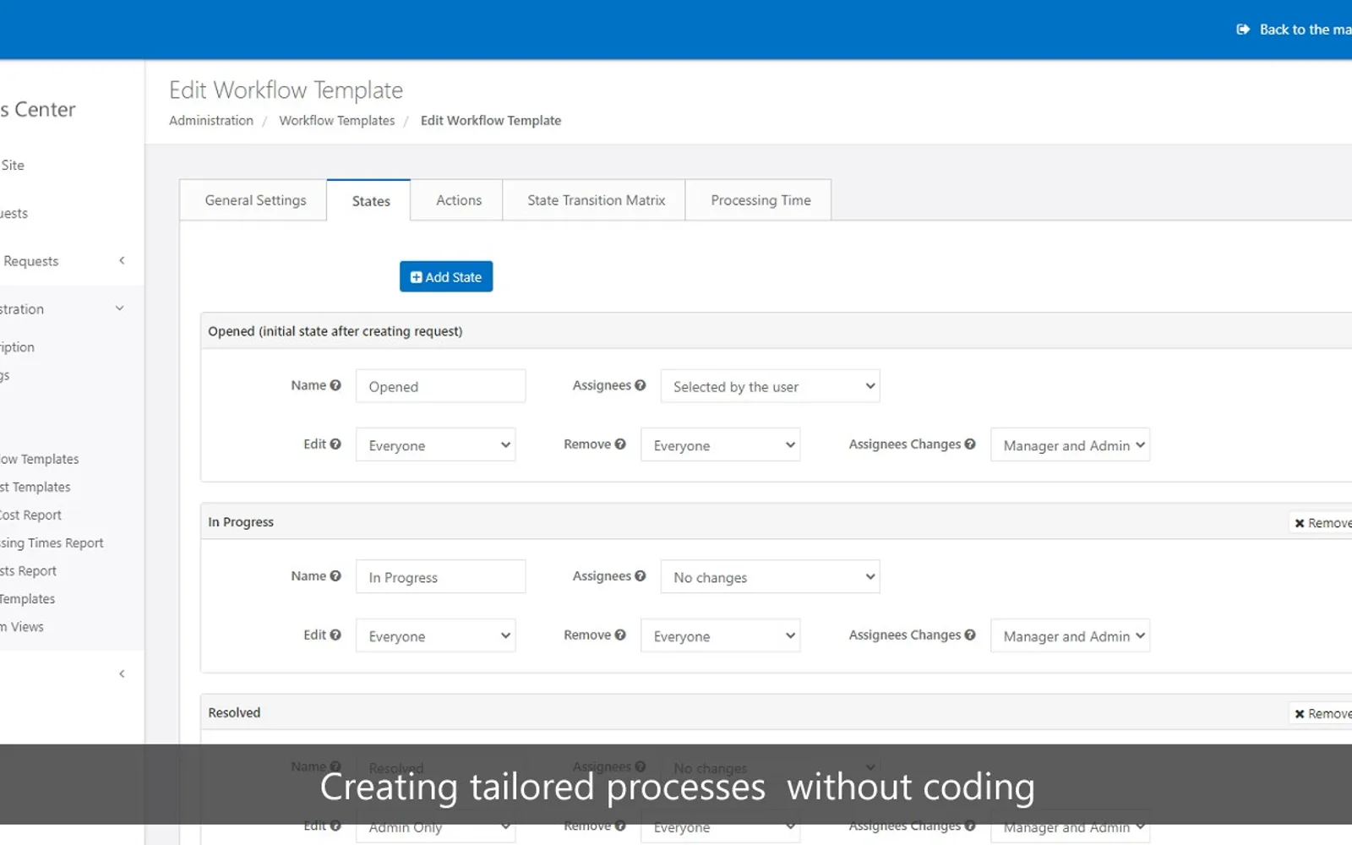Edit the Opened state Name field
This screenshot has height=845, width=1352.
click(440, 386)
